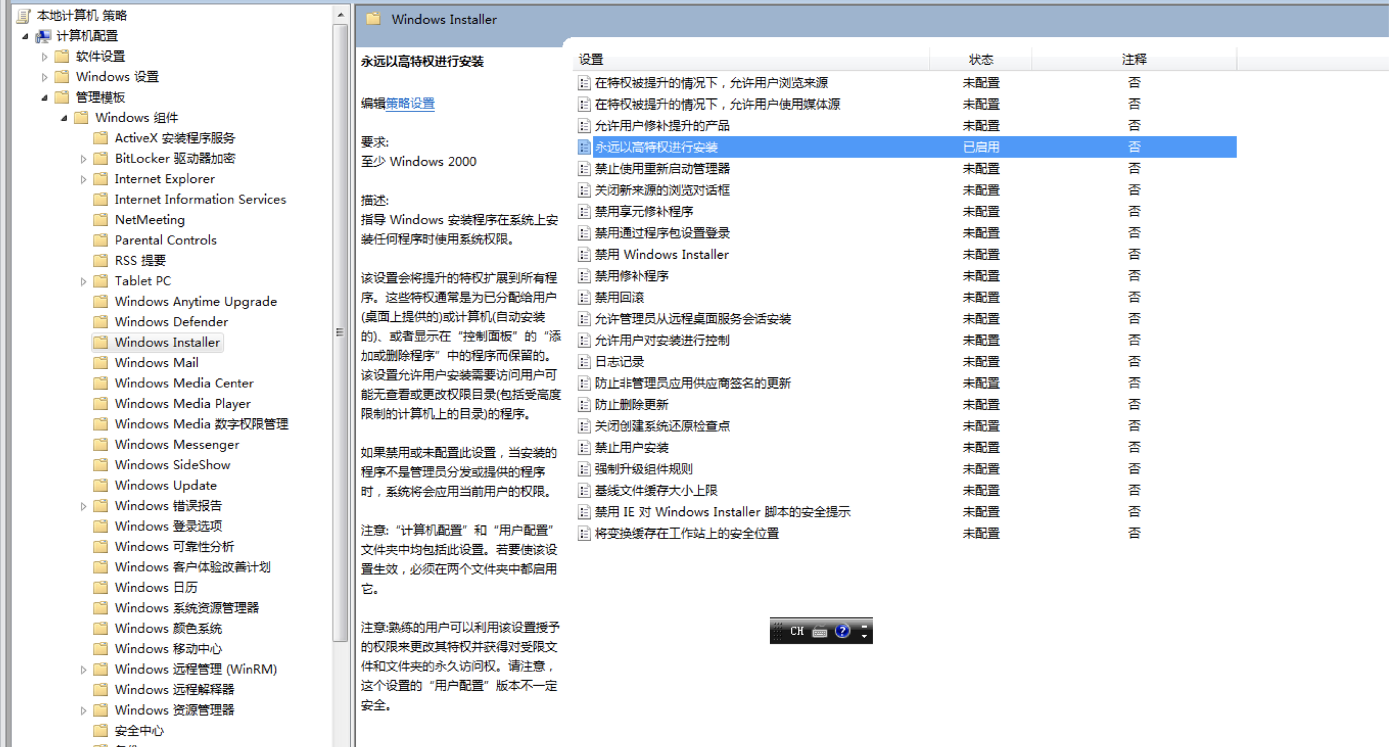Click the CH input language indicator
Image resolution: width=1391 pixels, height=747 pixels.
(x=797, y=631)
